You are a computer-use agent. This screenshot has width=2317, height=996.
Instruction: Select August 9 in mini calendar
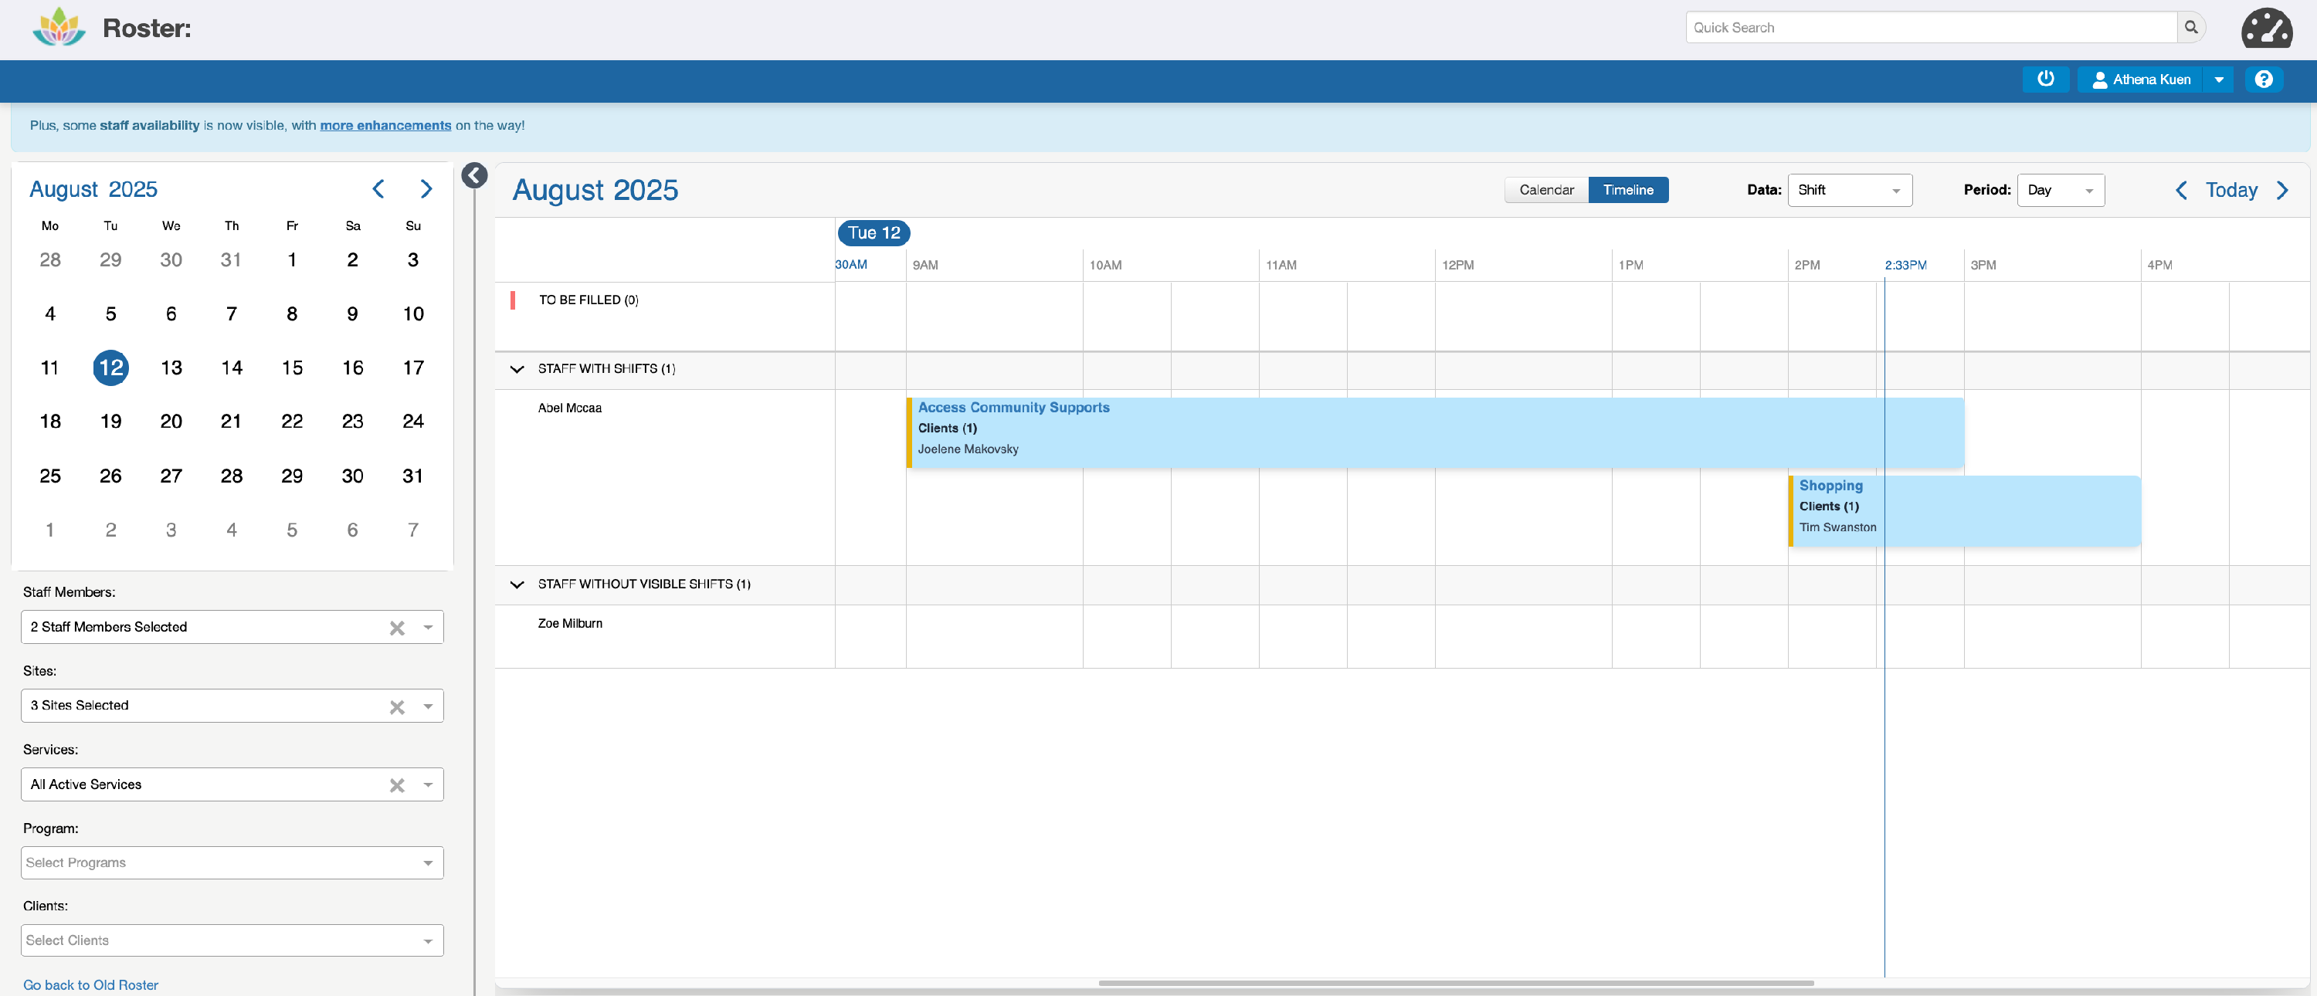pos(353,313)
